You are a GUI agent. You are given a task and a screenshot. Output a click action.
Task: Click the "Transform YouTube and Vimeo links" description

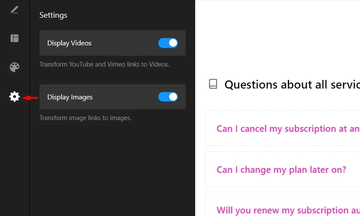pos(104,64)
